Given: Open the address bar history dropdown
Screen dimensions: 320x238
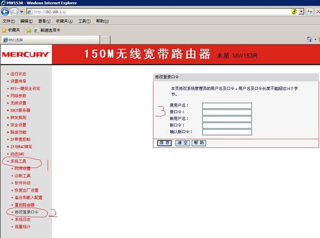Looking at the screenshot, I should point(301,11).
